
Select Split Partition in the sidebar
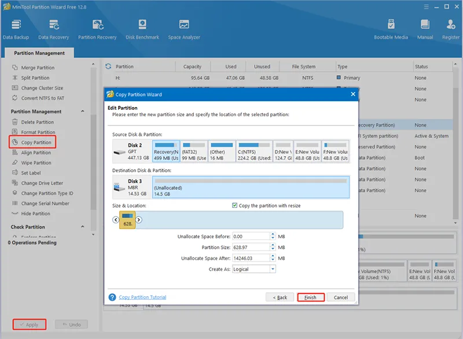click(35, 78)
